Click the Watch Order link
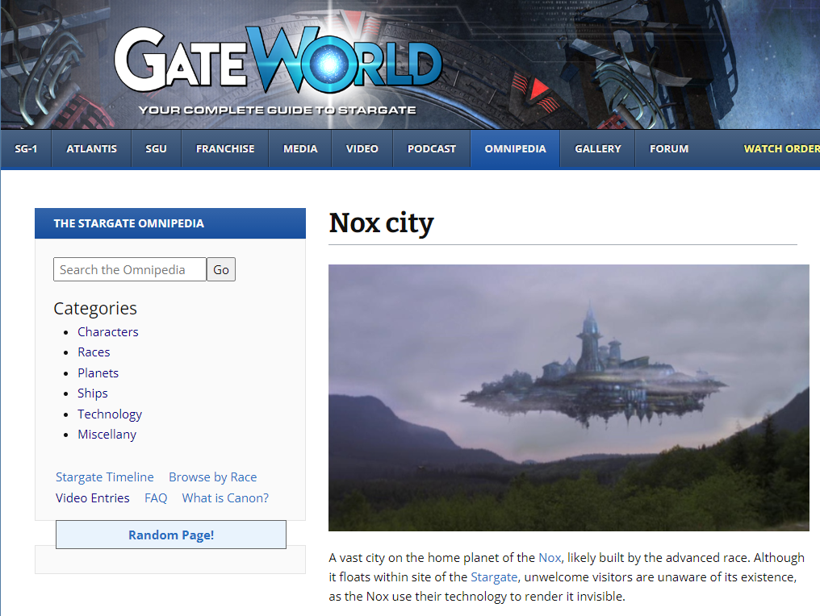The height and width of the screenshot is (616, 820). point(780,149)
